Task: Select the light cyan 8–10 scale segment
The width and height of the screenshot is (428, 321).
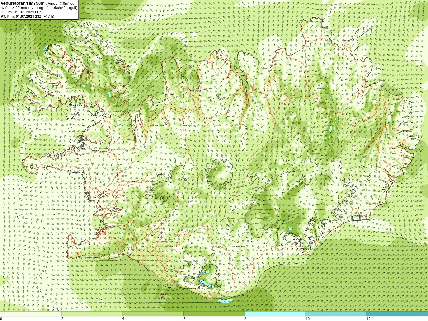Action: click(x=275, y=314)
